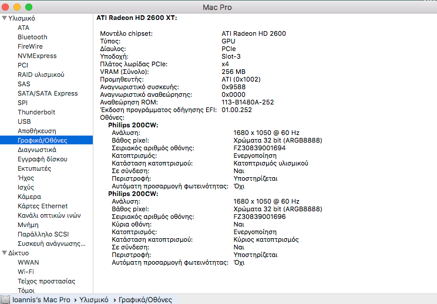The image size is (437, 304).
Task: Collapse the Υλισμικό section triangle
Action: point(4,18)
